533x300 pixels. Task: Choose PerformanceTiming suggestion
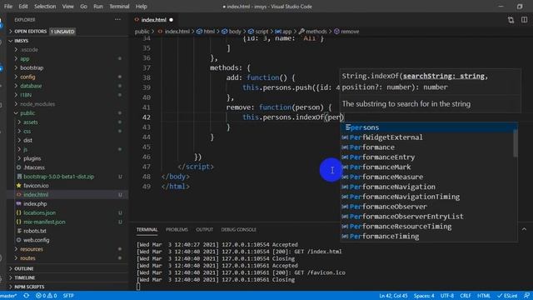click(x=429, y=236)
